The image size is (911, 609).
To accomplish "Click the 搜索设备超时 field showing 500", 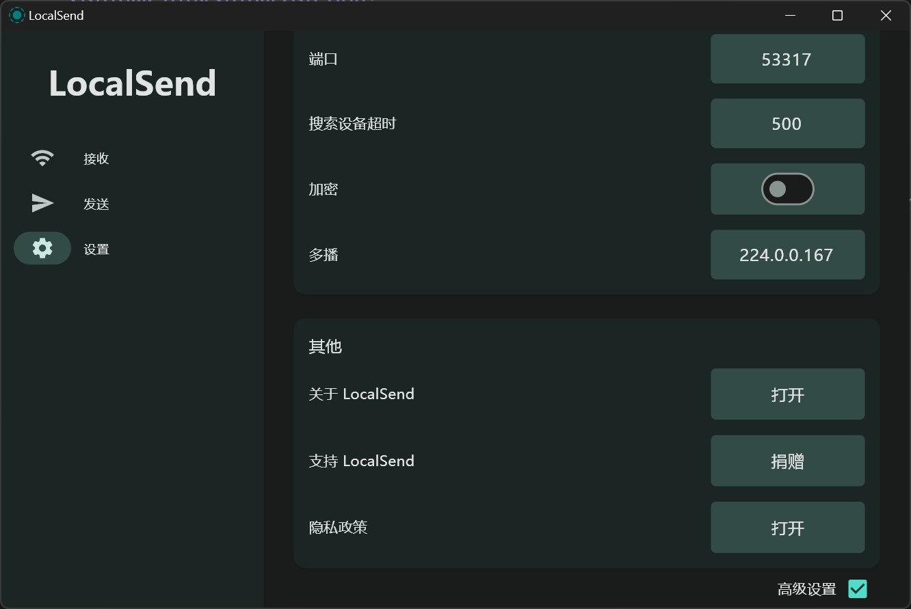I will 787,124.
